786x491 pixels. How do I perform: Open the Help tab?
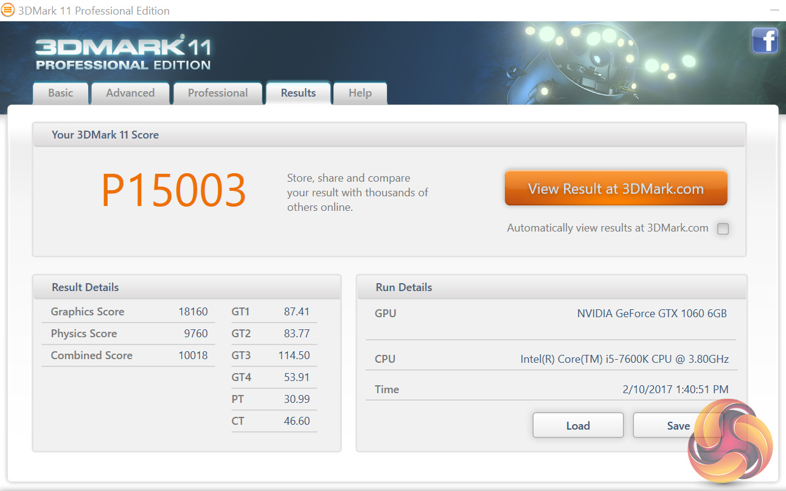(360, 93)
